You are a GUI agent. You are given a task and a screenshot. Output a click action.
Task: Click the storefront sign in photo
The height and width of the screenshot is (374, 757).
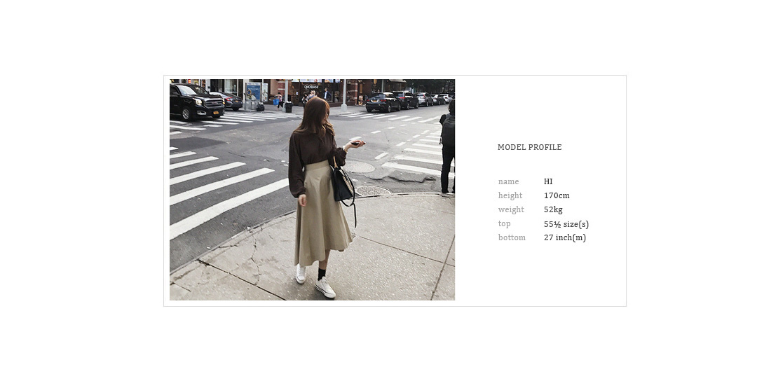[311, 87]
